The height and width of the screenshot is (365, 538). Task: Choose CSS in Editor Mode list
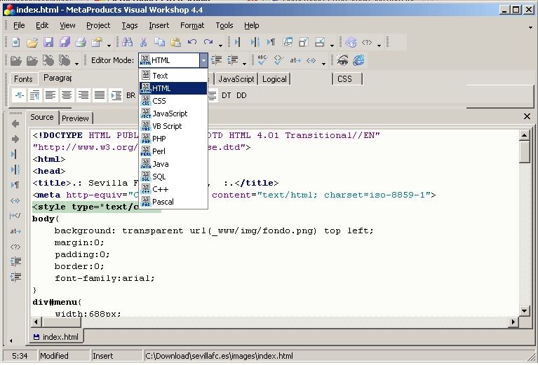(173, 101)
